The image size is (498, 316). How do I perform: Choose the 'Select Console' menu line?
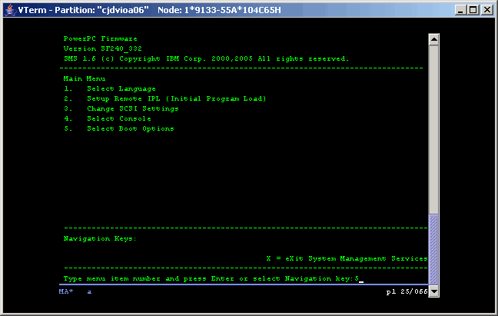(x=118, y=118)
